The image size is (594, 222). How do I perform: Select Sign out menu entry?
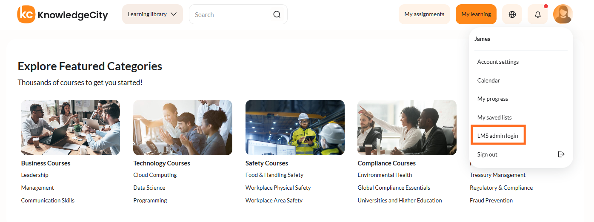[487, 154]
